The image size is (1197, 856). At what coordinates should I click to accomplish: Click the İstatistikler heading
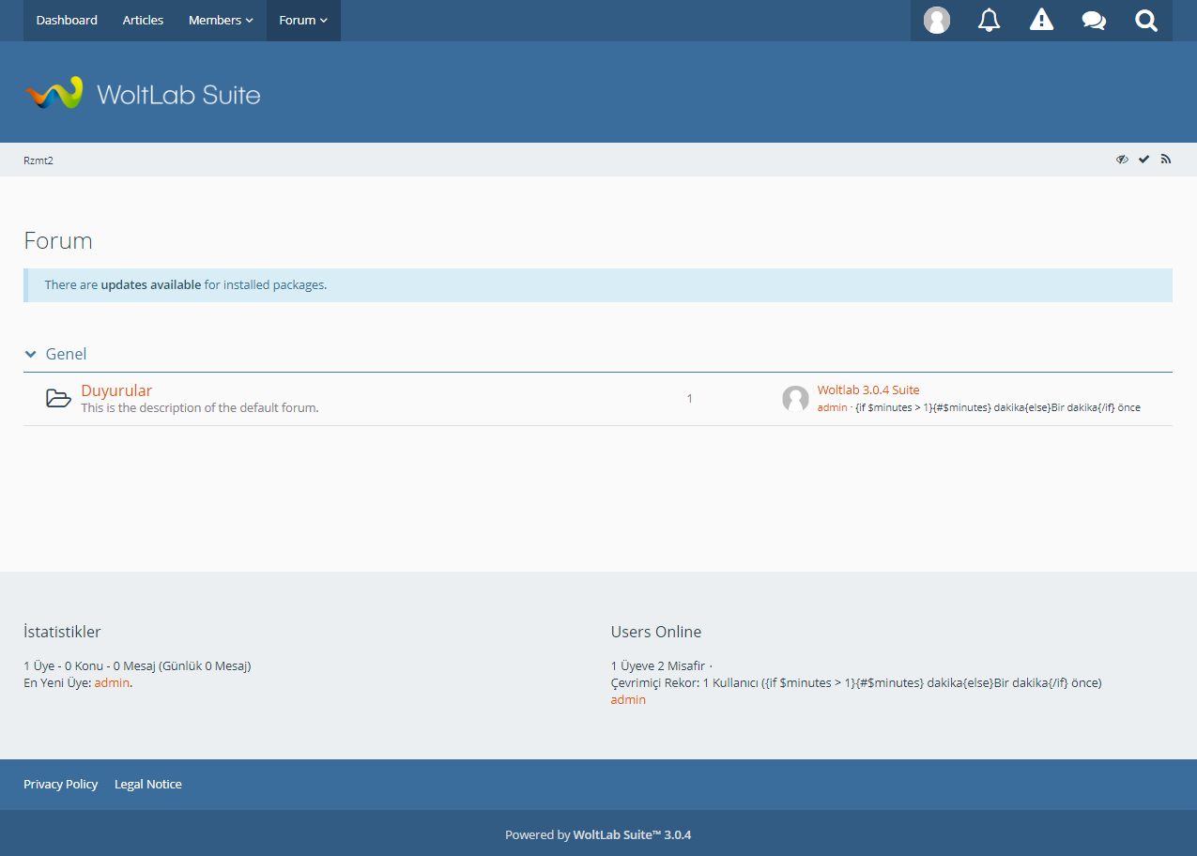(62, 632)
